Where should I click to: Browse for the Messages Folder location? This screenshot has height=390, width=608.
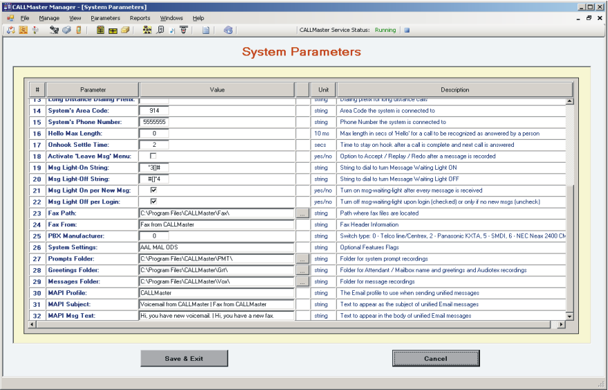(x=302, y=282)
